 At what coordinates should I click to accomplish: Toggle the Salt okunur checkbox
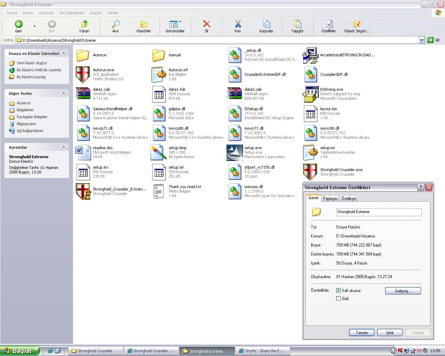pos(338,290)
